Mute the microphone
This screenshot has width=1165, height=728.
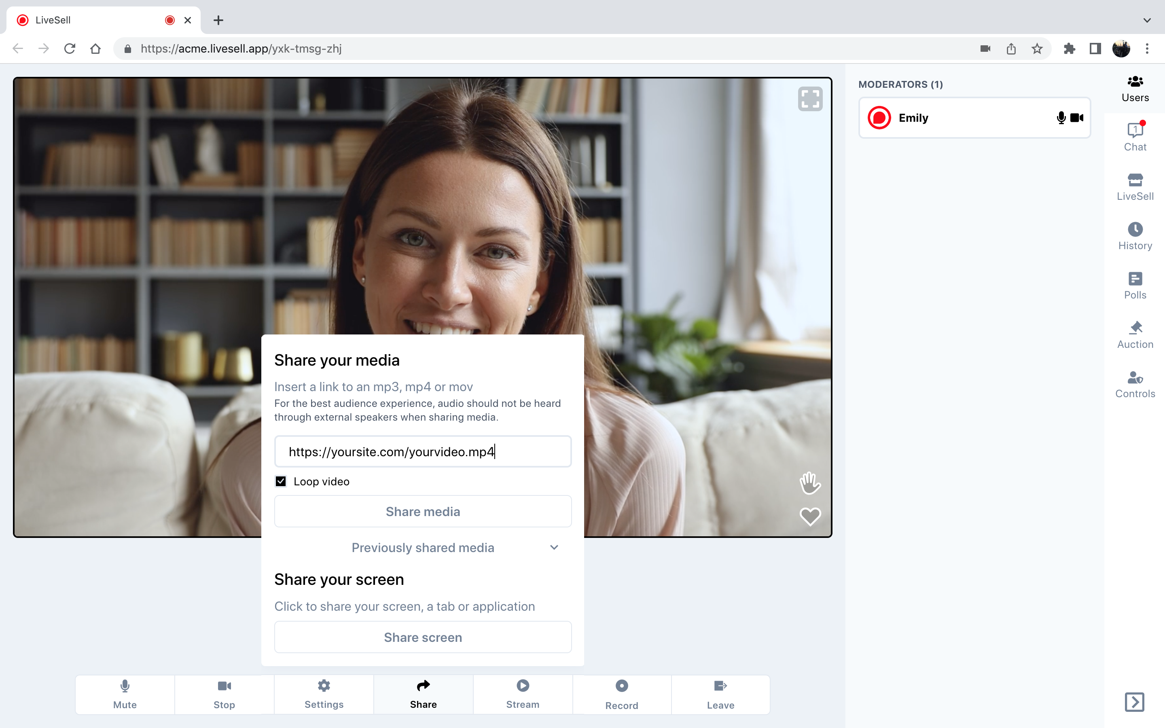coord(125,694)
